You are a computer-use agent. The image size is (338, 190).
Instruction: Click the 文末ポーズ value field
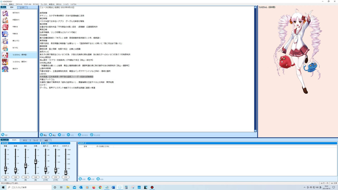pyautogui.click(x=65, y=177)
